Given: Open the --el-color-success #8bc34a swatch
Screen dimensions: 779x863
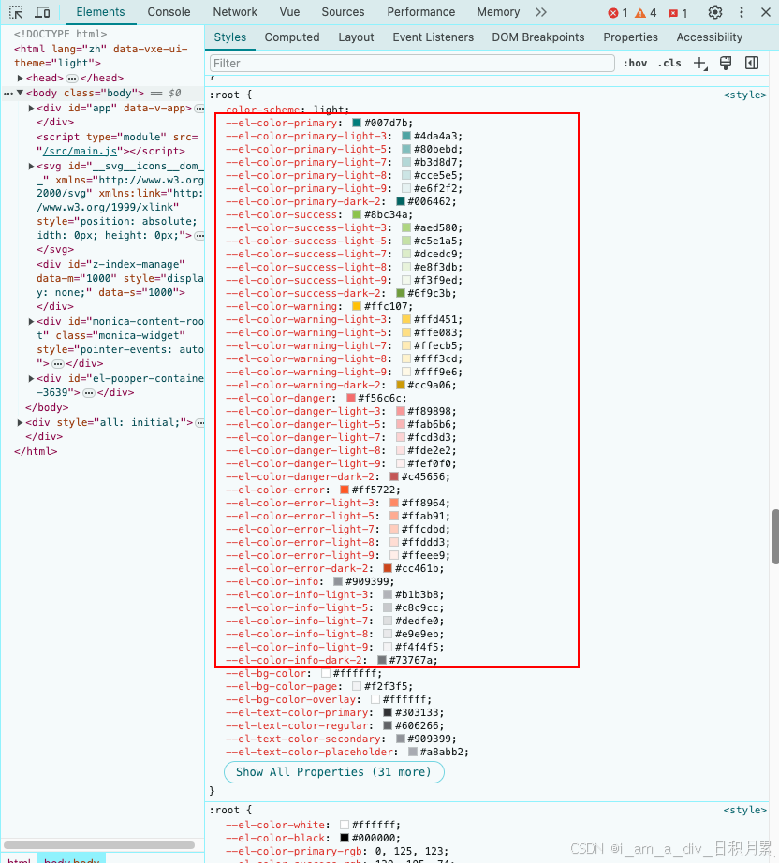Looking at the screenshot, I should click(x=356, y=214).
